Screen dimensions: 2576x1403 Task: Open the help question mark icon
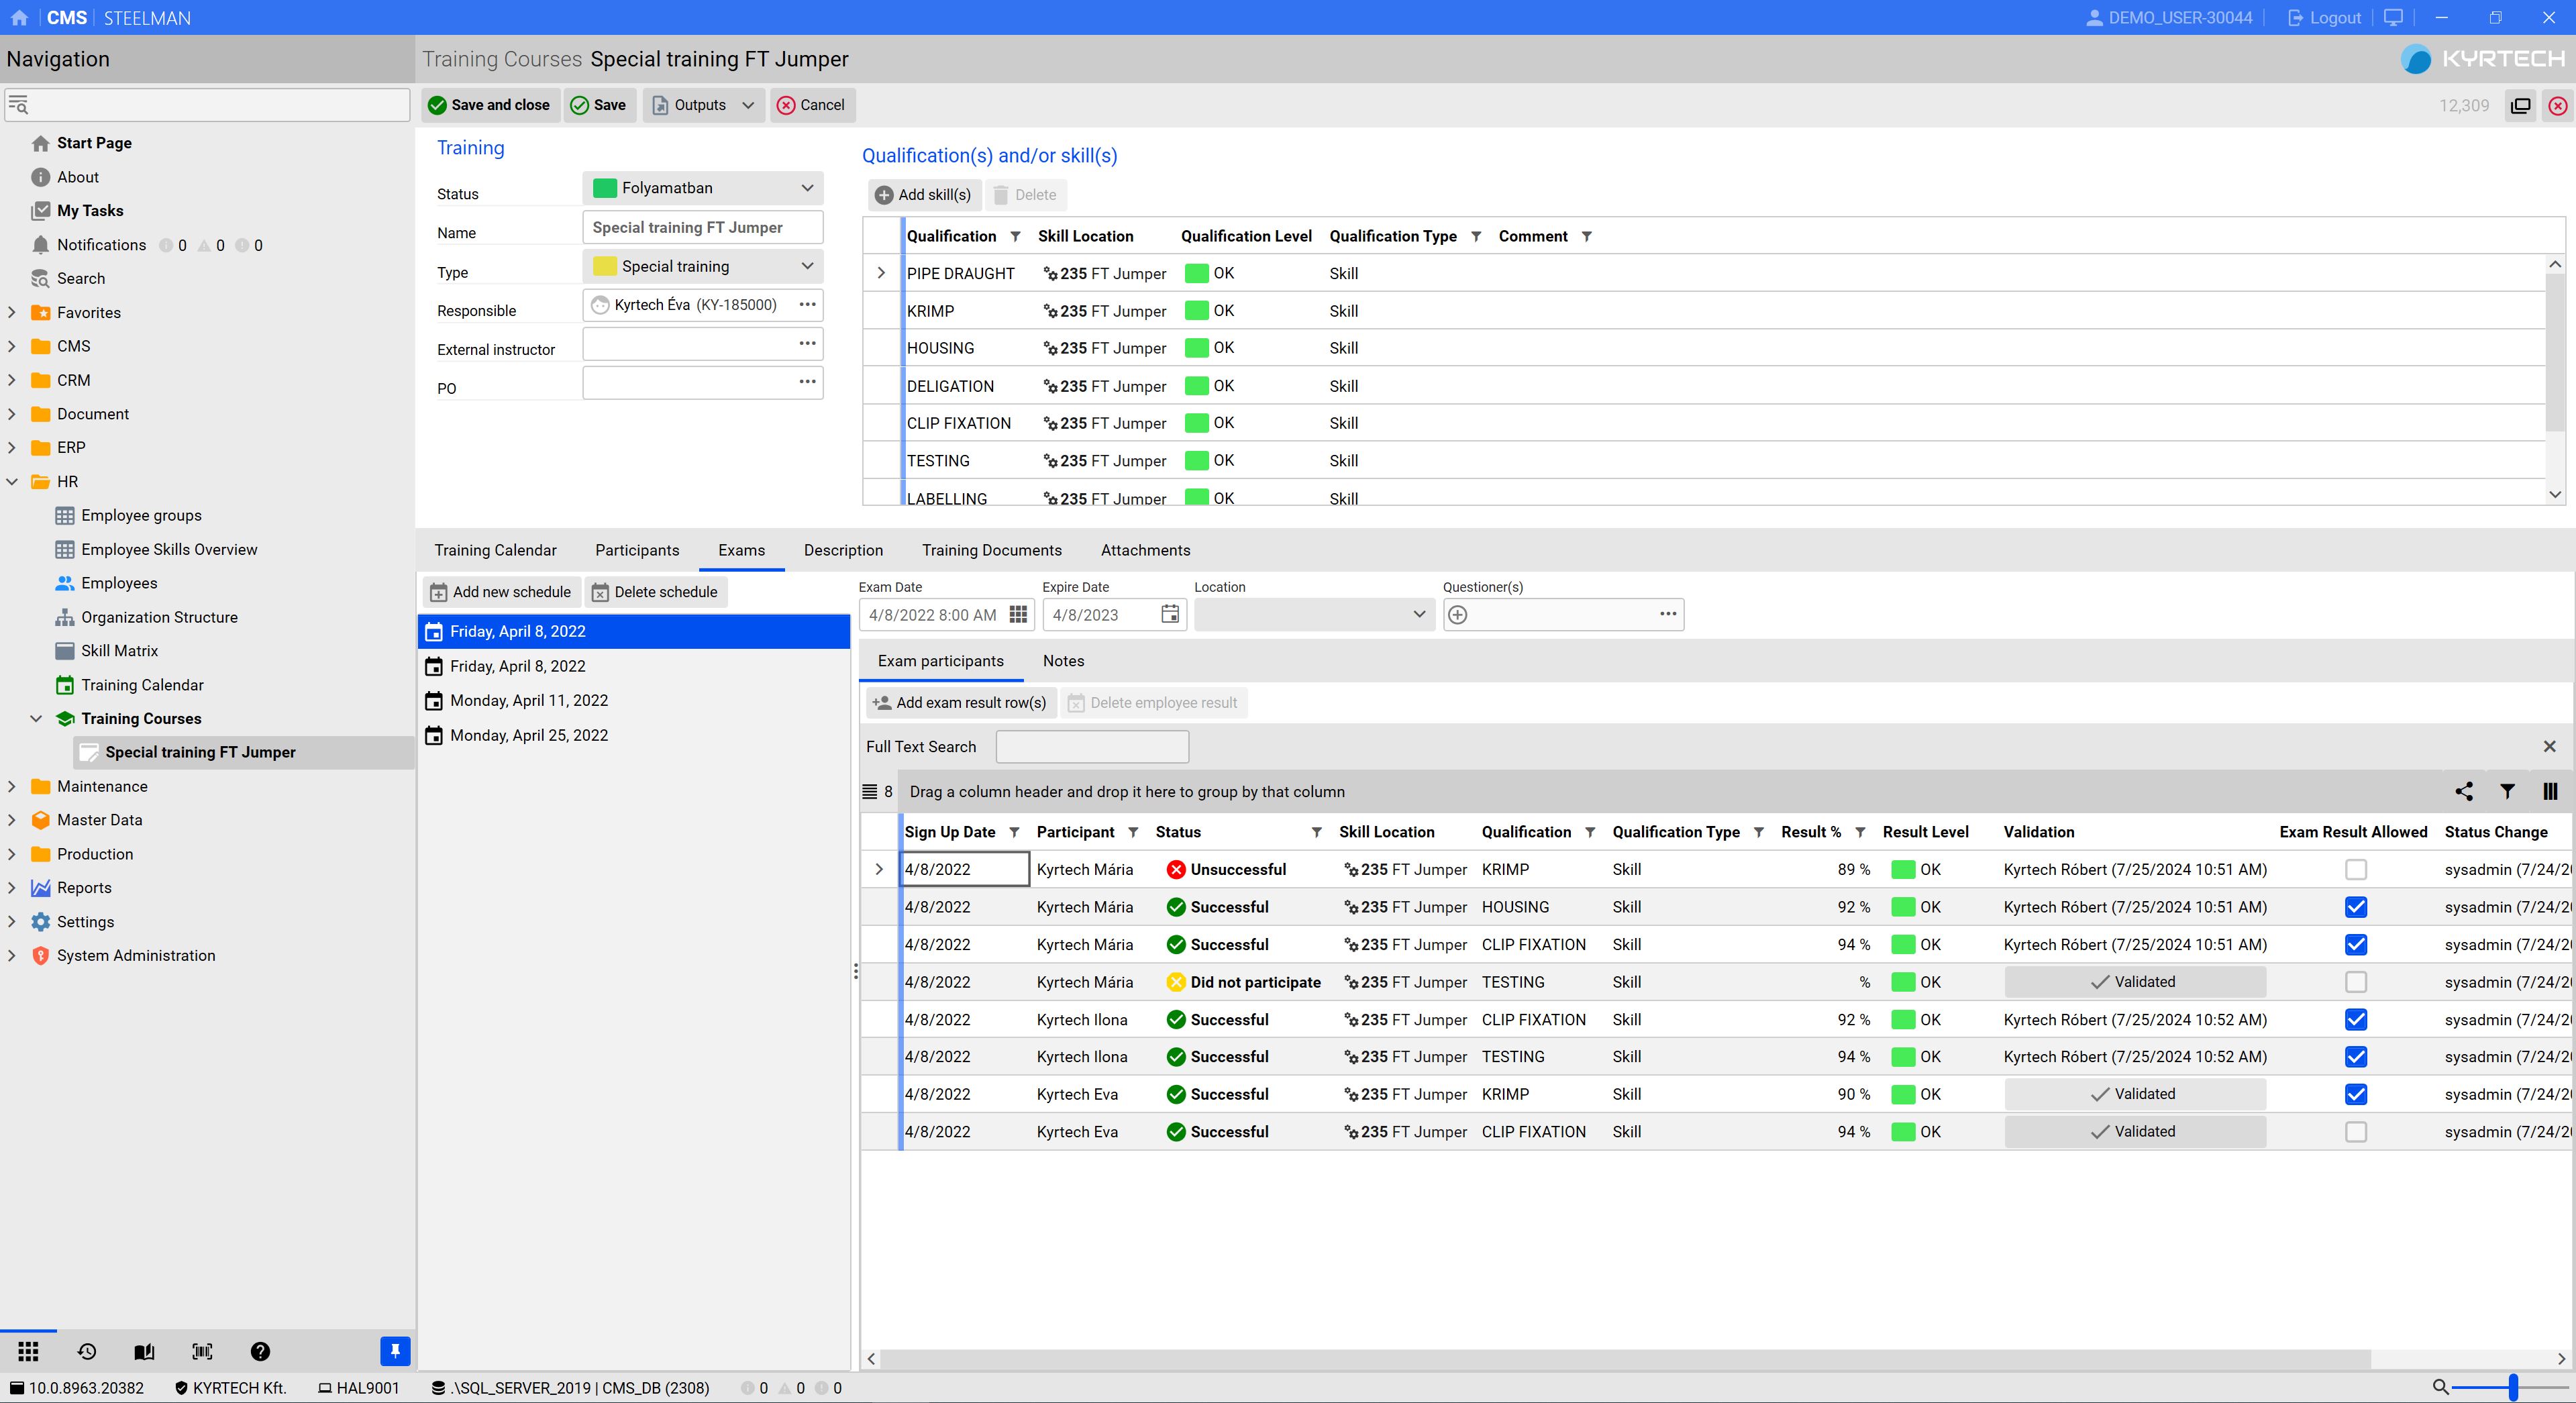point(260,1351)
